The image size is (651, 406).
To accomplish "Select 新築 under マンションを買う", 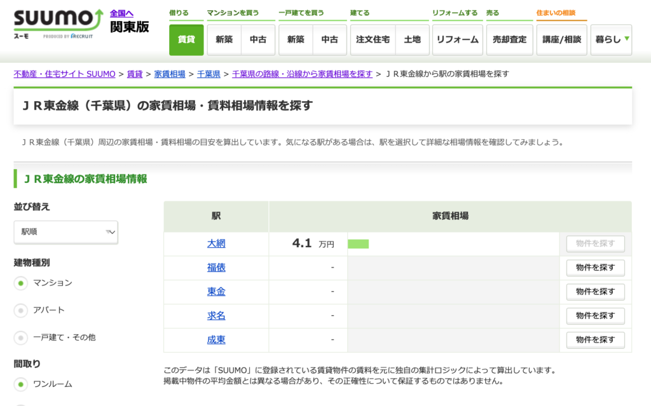I will 224,40.
